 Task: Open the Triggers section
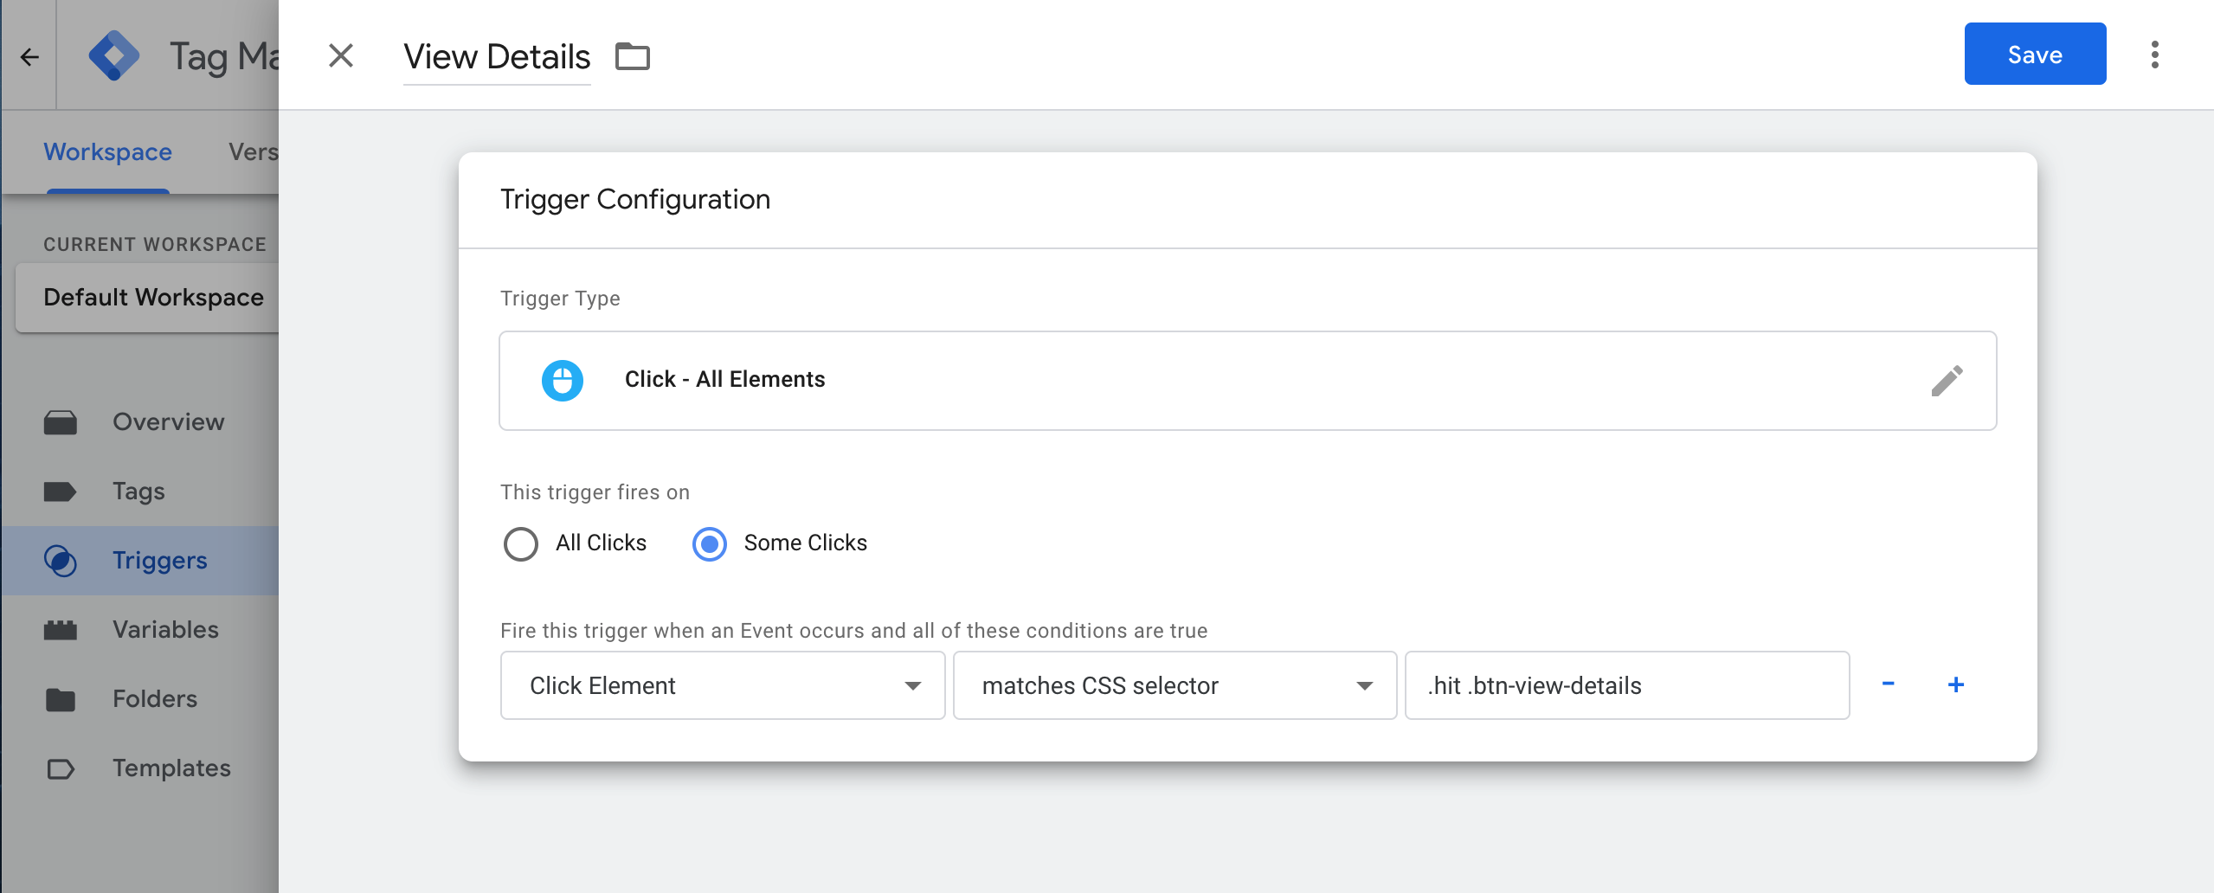coord(159,560)
